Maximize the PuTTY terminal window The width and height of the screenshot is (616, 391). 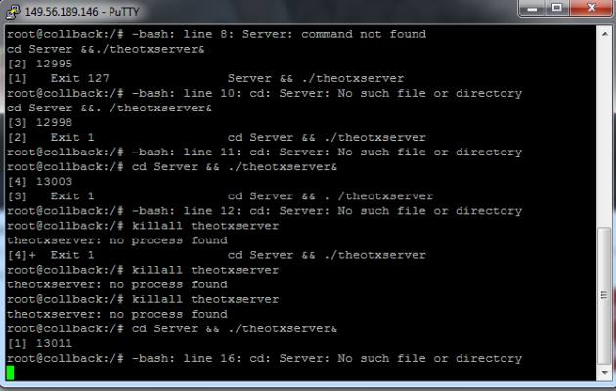[x=557, y=8]
